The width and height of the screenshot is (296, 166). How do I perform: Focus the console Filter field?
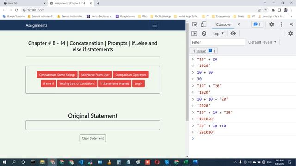pyautogui.click(x=218, y=42)
